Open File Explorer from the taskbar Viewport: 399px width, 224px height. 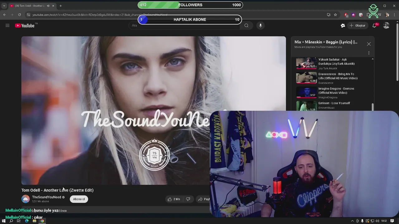pos(34,221)
